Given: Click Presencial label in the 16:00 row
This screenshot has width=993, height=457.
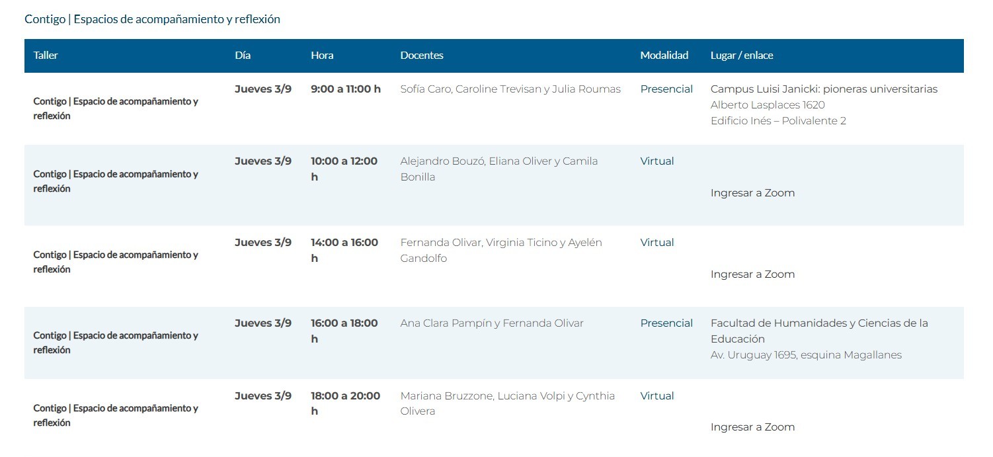Looking at the screenshot, I should [666, 323].
